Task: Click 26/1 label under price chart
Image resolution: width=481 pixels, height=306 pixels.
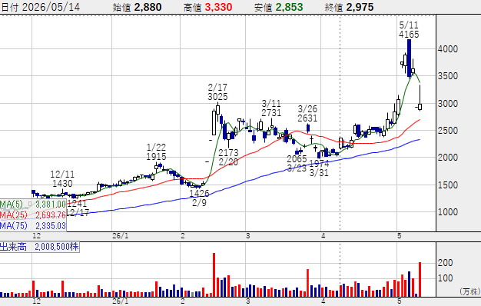Action: pos(120,236)
